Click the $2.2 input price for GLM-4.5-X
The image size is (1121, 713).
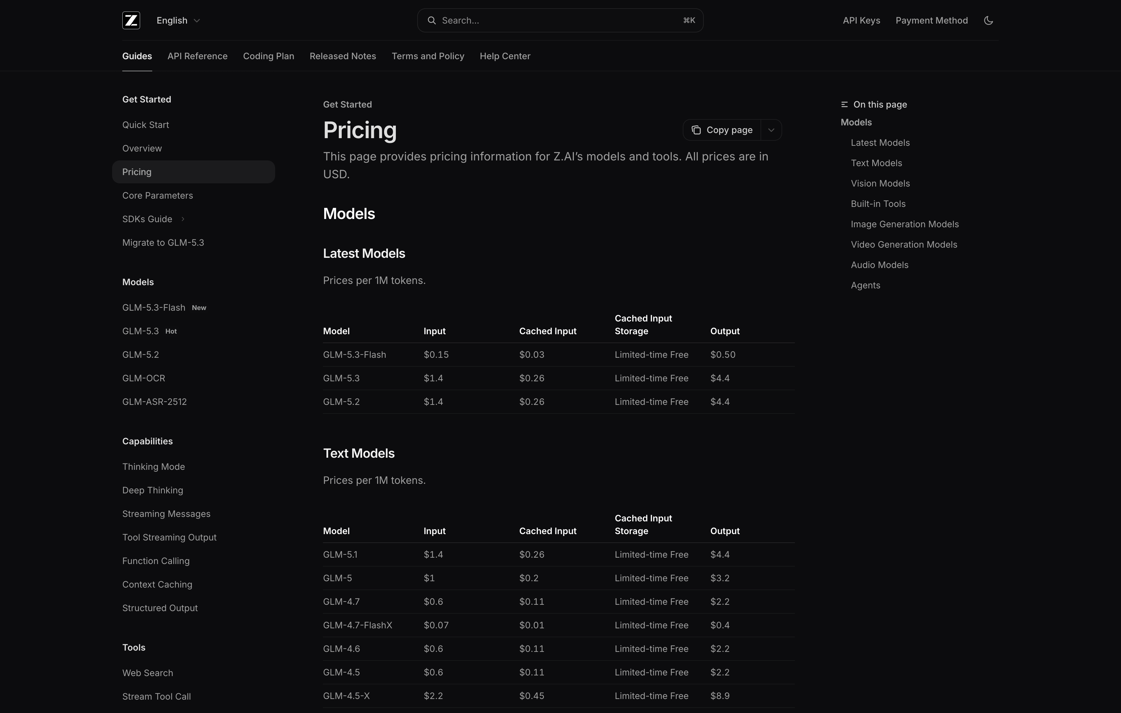(433, 696)
